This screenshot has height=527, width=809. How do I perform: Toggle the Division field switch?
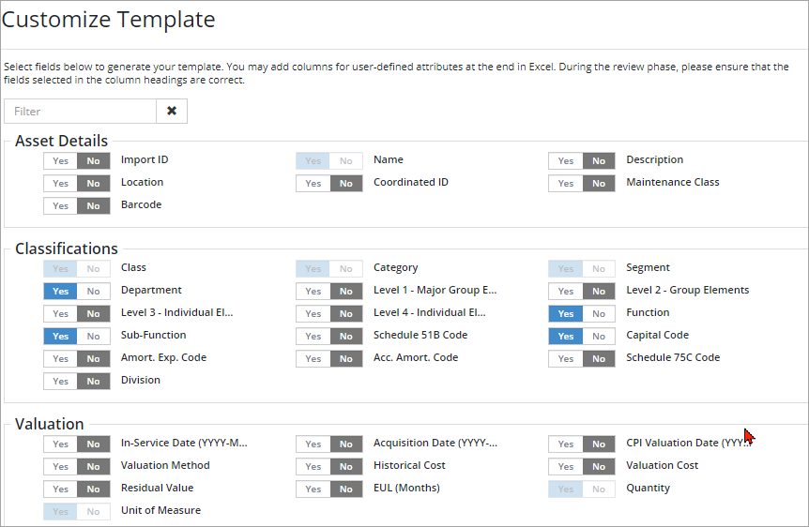(76, 381)
